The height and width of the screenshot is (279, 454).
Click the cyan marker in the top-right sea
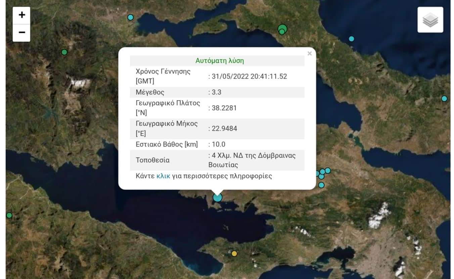pos(351,39)
